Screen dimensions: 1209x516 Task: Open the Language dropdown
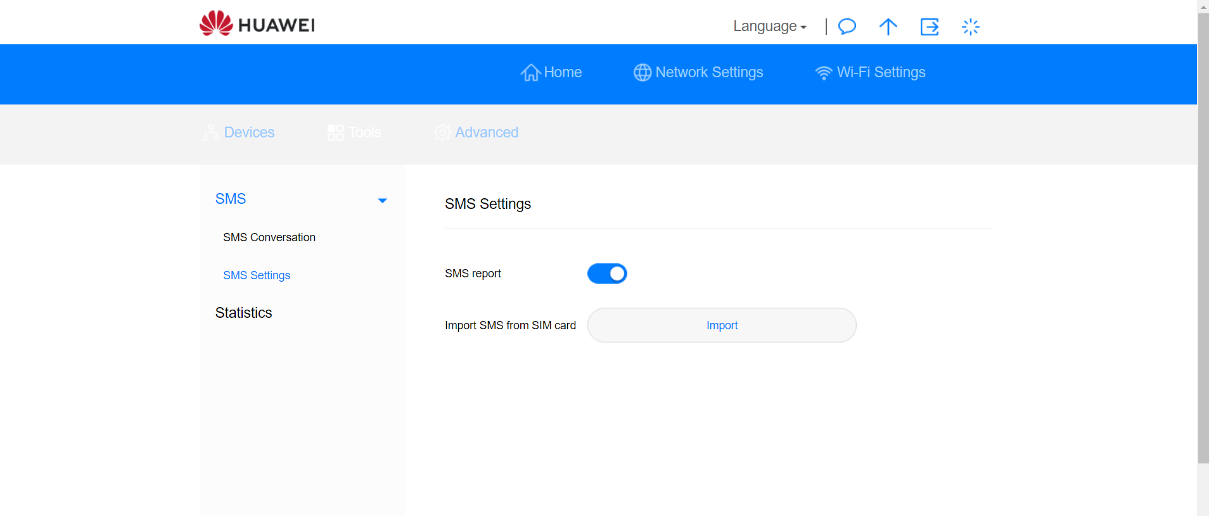pyautogui.click(x=770, y=27)
